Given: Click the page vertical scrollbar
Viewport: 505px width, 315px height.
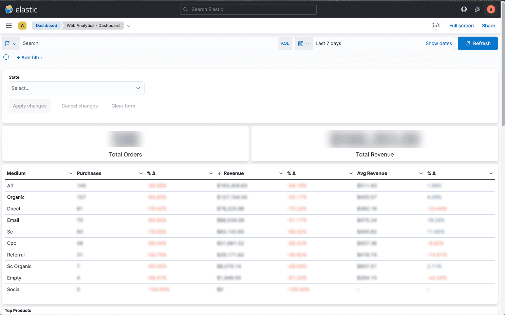Looking at the screenshot, I should (x=503, y=64).
